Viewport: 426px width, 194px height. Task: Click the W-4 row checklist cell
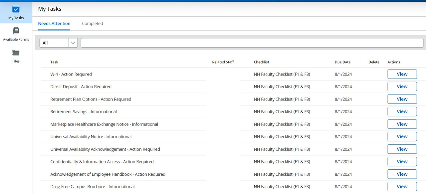[282, 74]
